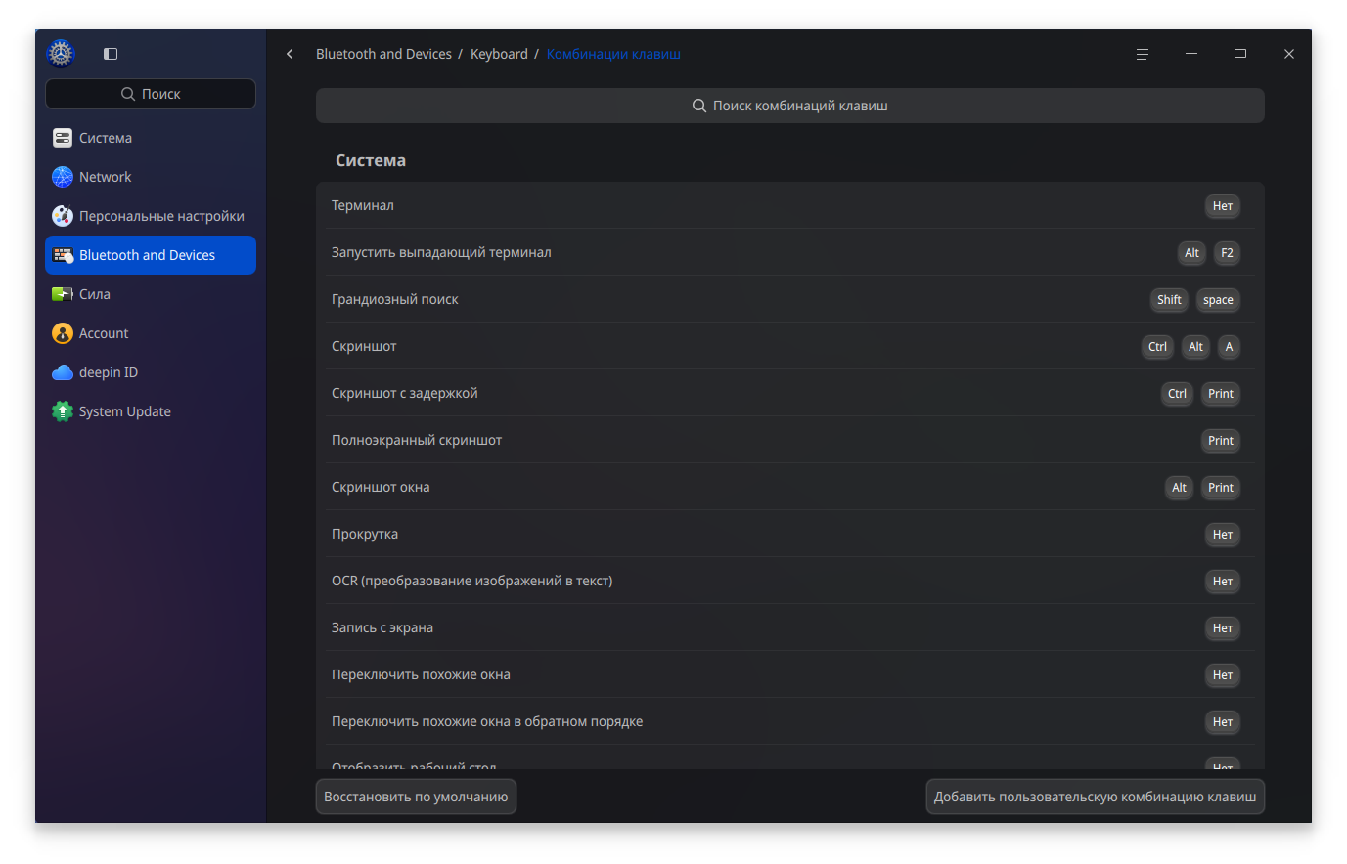Click Добавить пользовательскую комбинацию клавиш button
This screenshot has height=864, width=1347.
(x=1095, y=797)
